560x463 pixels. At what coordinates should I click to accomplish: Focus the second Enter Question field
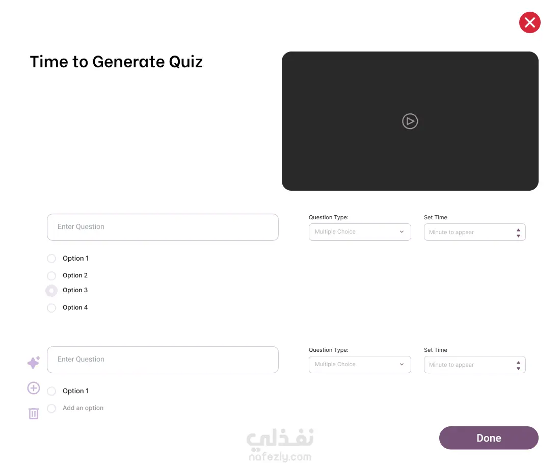tap(163, 359)
